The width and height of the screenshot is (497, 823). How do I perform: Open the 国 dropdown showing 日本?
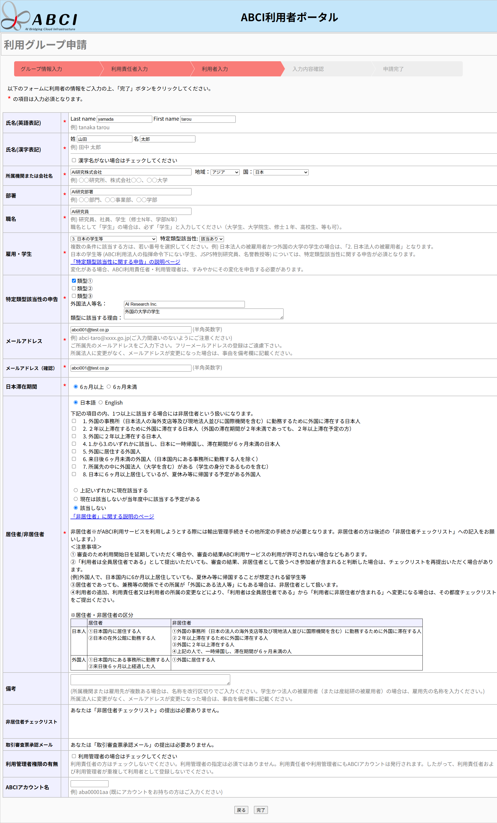[x=281, y=172]
